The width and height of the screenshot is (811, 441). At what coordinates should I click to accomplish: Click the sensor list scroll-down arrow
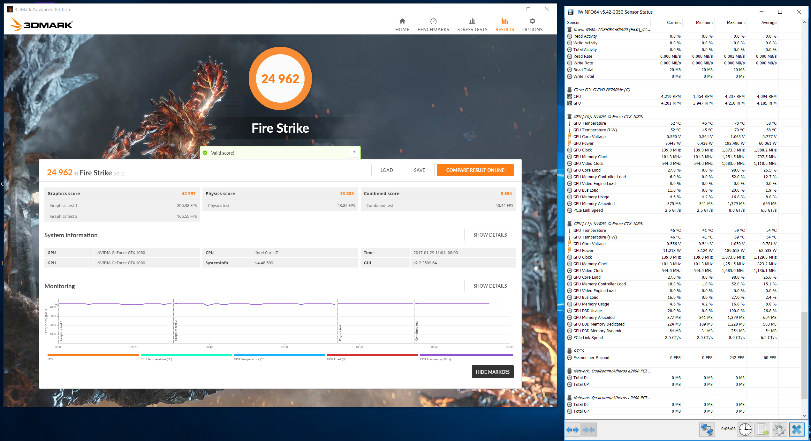pos(804,415)
